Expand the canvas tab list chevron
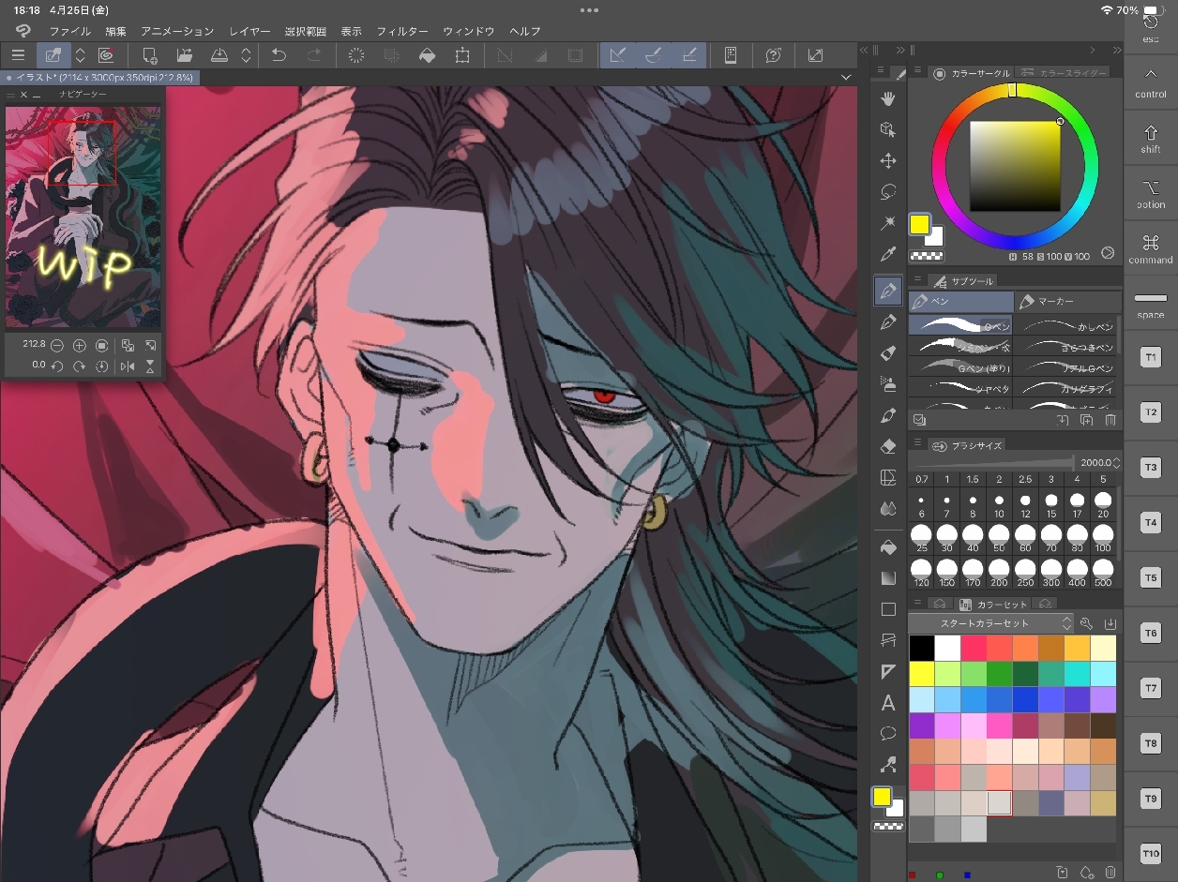This screenshot has height=882, width=1178. pyautogui.click(x=846, y=78)
